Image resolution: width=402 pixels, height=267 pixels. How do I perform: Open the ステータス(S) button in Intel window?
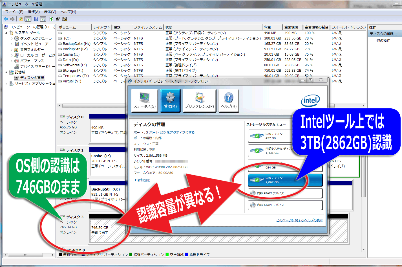pyautogui.click(x=145, y=101)
